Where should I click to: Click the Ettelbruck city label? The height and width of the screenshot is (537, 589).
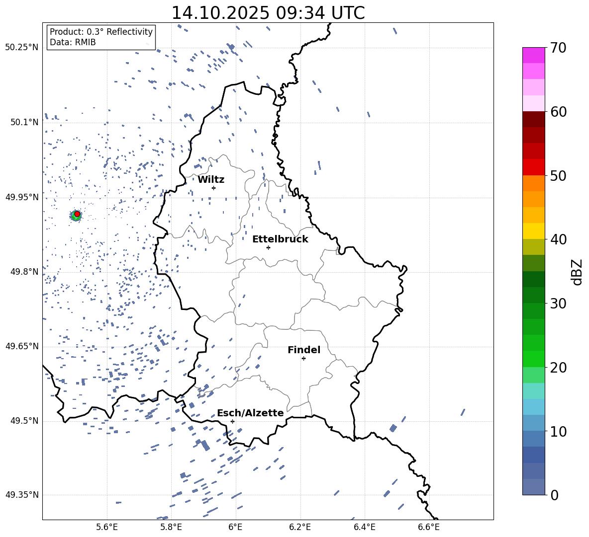(280, 239)
